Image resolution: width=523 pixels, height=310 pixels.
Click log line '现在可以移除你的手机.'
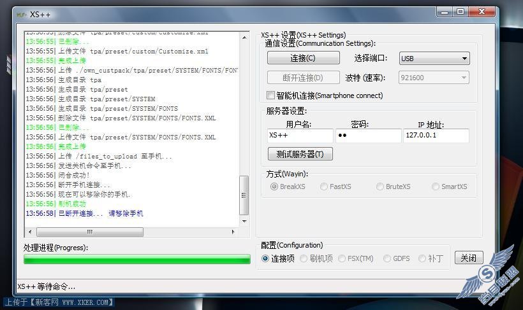point(78,194)
